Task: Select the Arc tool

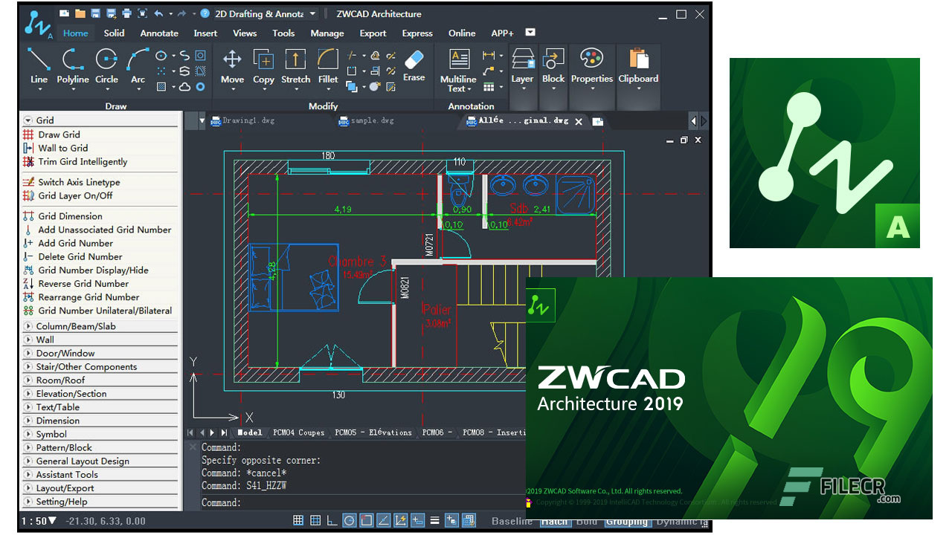Action: pyautogui.click(x=138, y=68)
